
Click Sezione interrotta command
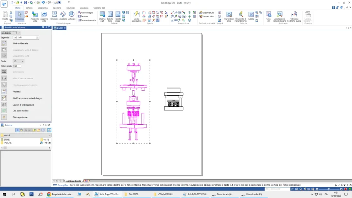tap(87, 20)
